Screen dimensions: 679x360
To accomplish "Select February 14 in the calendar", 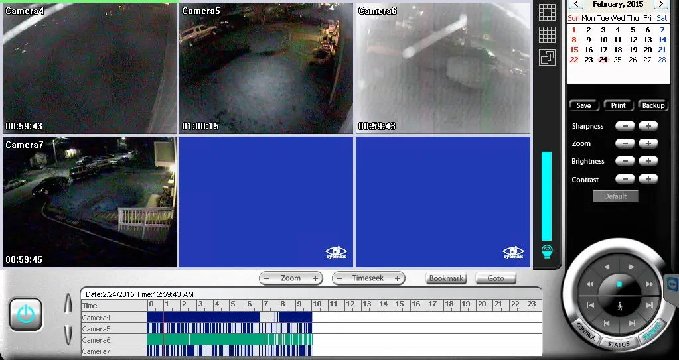I will coord(662,40).
